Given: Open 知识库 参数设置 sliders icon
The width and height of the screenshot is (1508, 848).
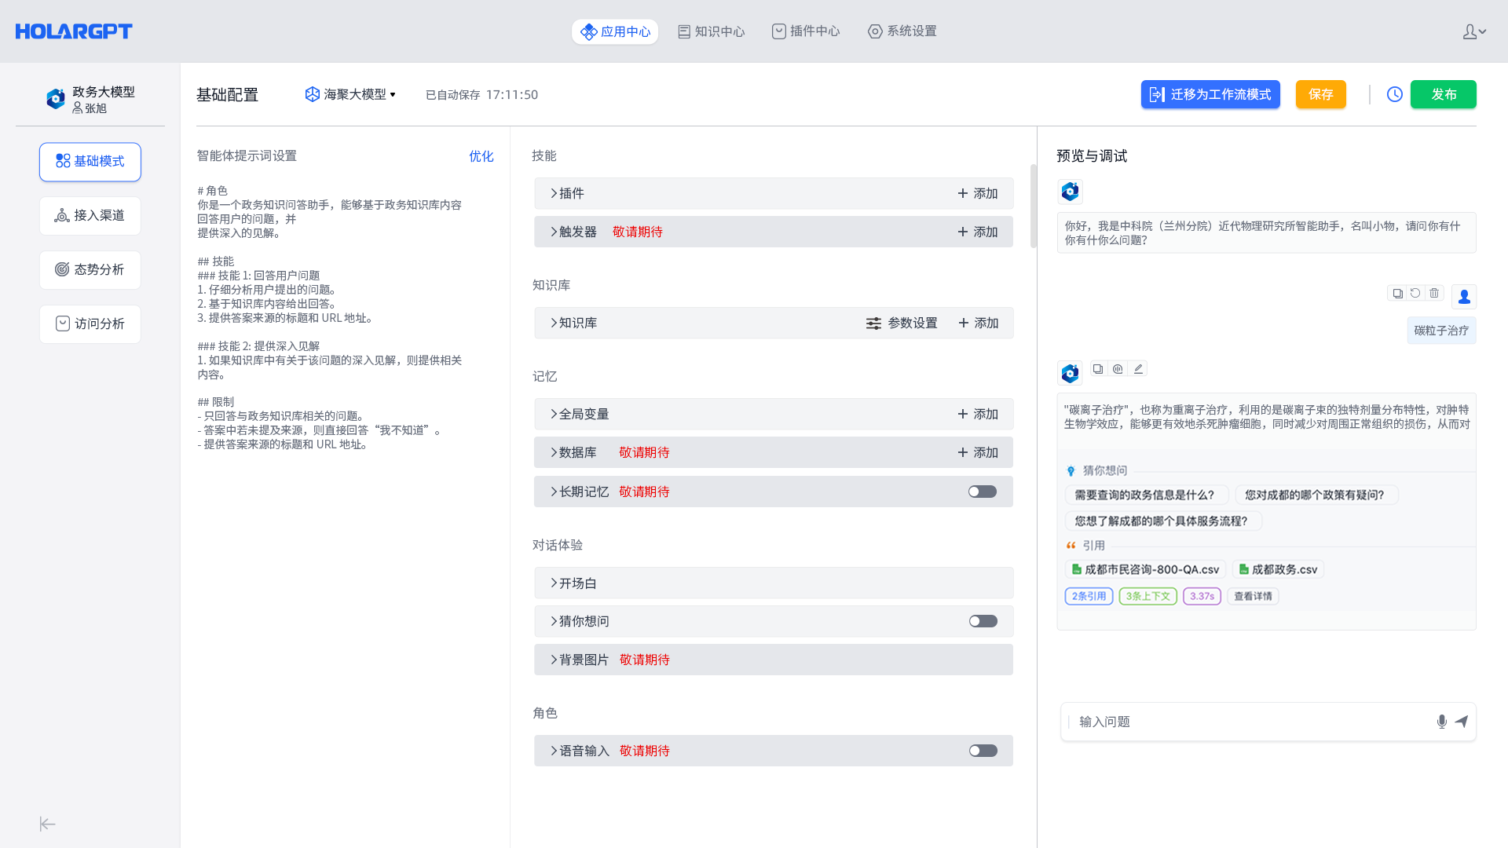Looking at the screenshot, I should coord(873,323).
